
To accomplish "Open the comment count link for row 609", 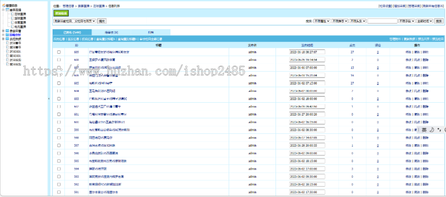I will 378,52.
